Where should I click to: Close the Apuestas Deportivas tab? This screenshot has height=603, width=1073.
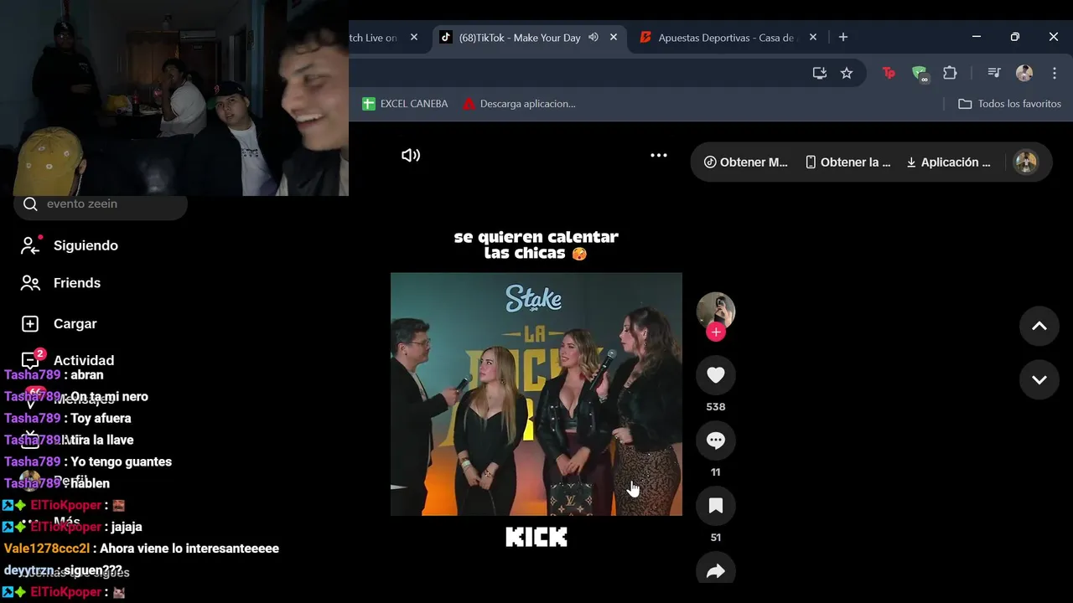point(813,37)
